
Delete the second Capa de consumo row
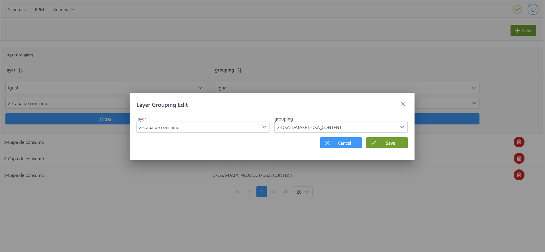[519, 159]
